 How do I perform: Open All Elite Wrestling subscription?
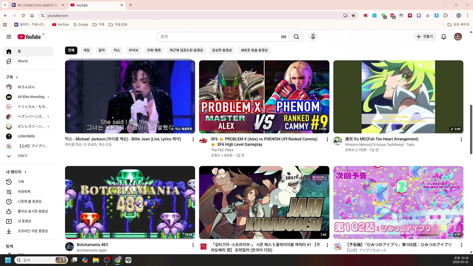(x=28, y=97)
